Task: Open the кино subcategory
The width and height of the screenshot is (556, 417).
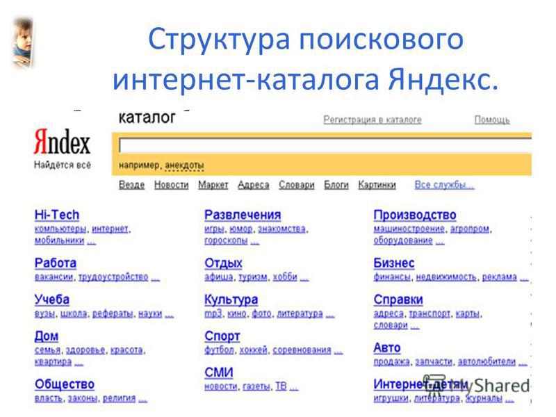Action: click(237, 314)
